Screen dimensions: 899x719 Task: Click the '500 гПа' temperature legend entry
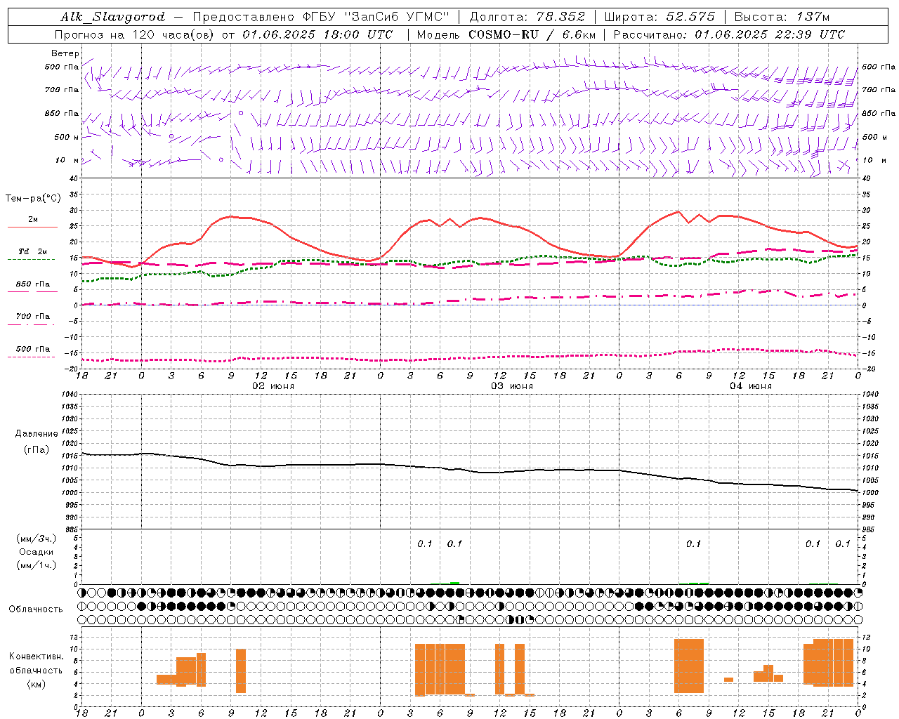pos(33,349)
